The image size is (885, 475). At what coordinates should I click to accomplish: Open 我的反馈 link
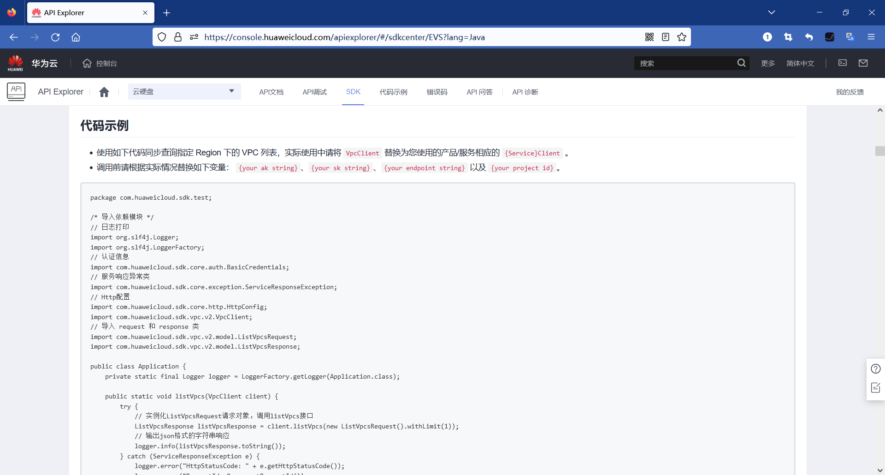(850, 92)
